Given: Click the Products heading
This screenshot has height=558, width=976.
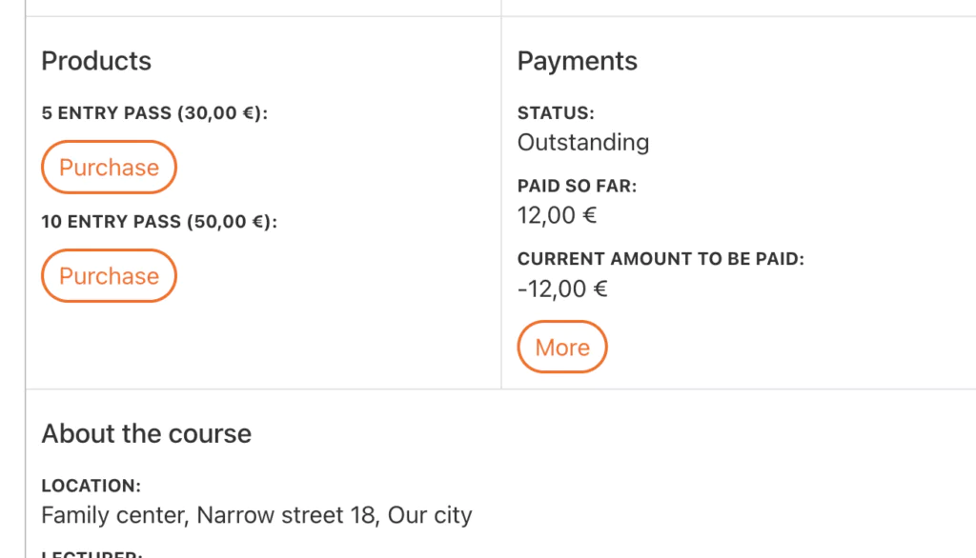Looking at the screenshot, I should pyautogui.click(x=96, y=61).
